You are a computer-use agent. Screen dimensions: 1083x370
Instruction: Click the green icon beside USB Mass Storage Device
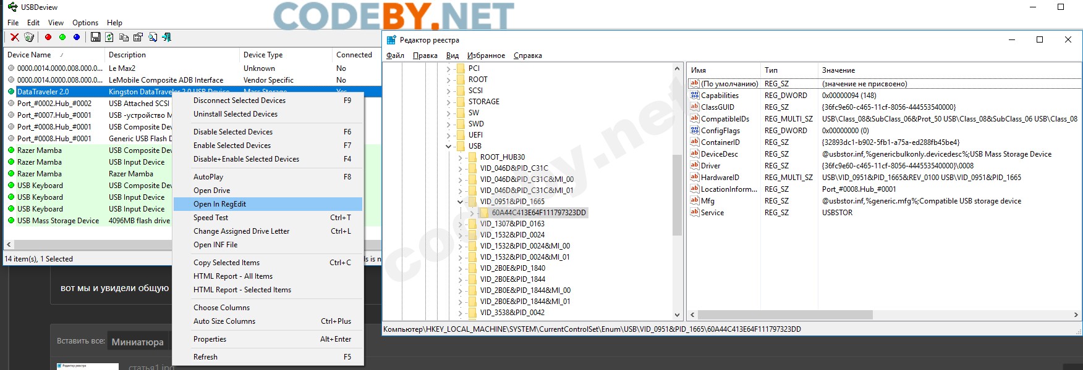(11, 221)
